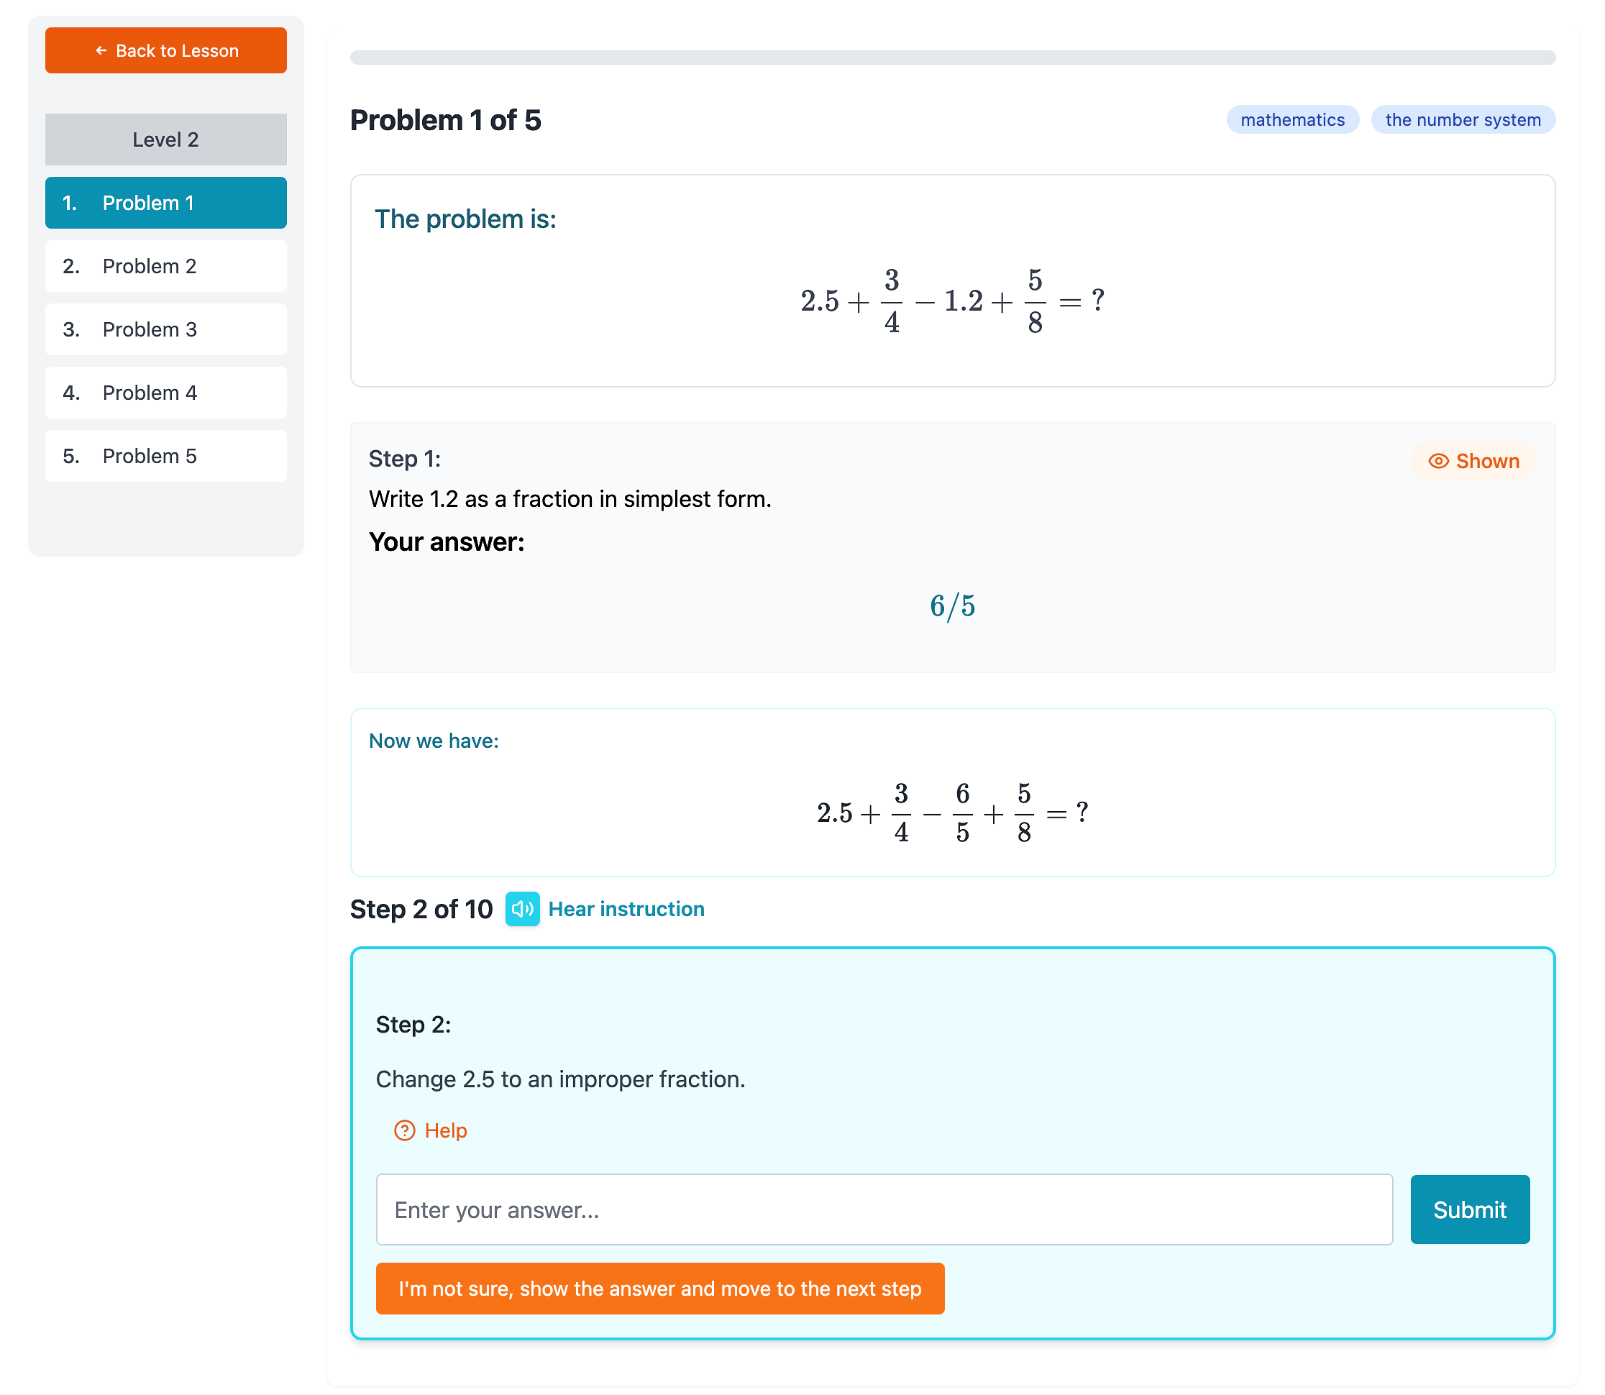Click The problem is heading

click(466, 219)
